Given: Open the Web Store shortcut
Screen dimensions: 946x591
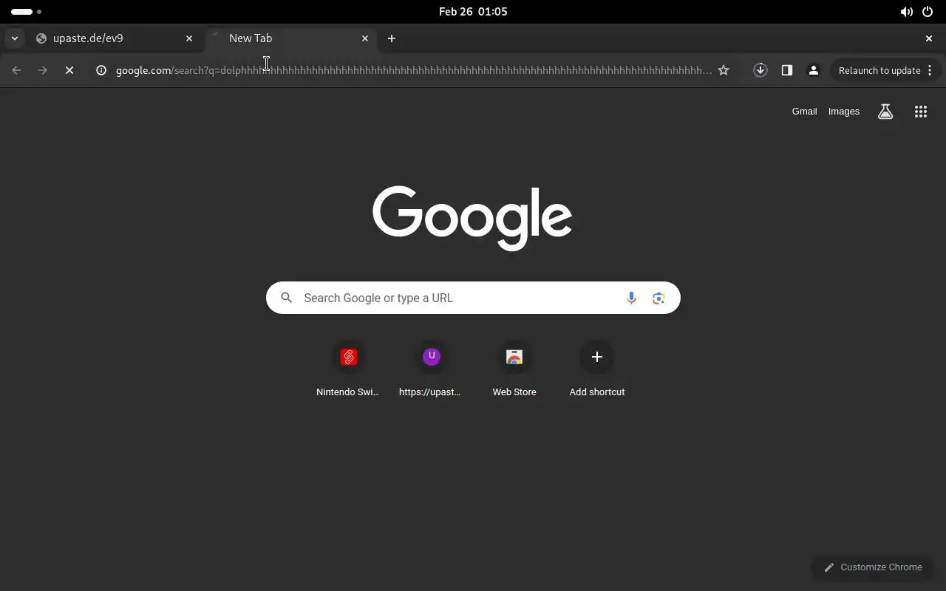Looking at the screenshot, I should coord(514,369).
